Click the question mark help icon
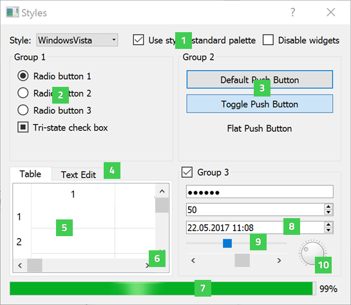This screenshot has height=305, width=351. (292, 12)
